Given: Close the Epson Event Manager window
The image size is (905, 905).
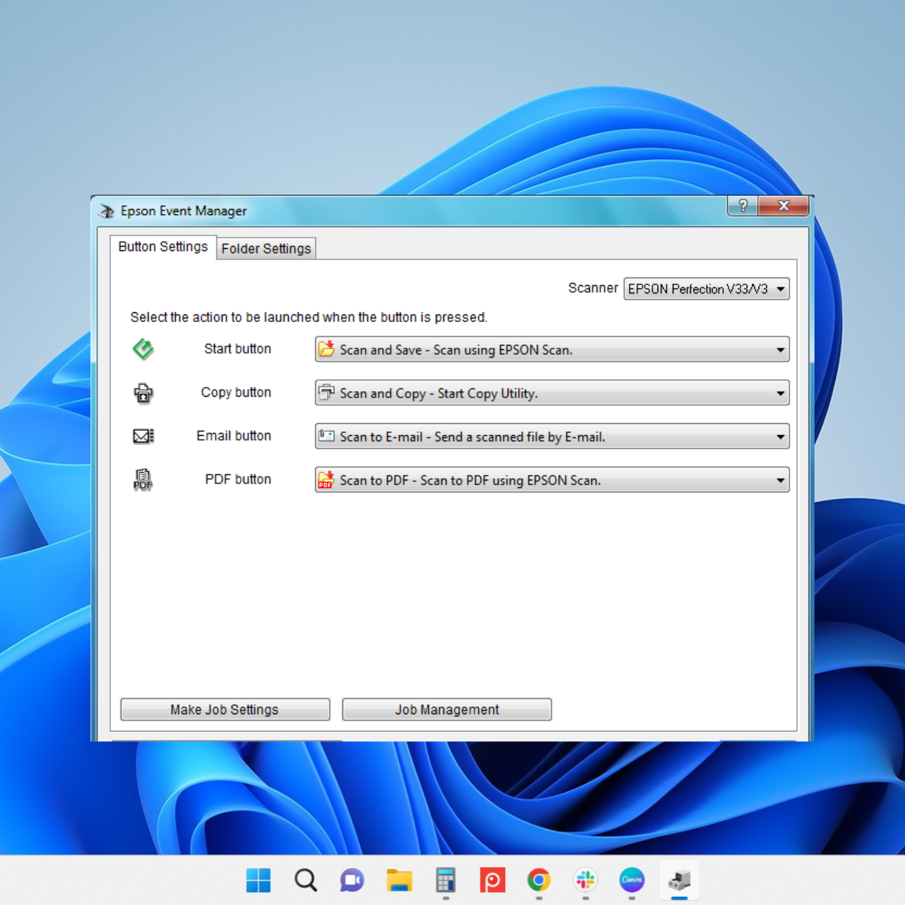Looking at the screenshot, I should pos(784,205).
